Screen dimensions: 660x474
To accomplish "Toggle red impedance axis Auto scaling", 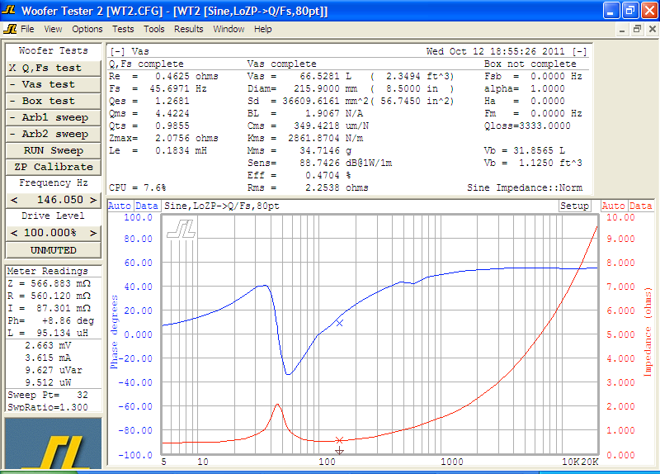I will tap(613, 206).
